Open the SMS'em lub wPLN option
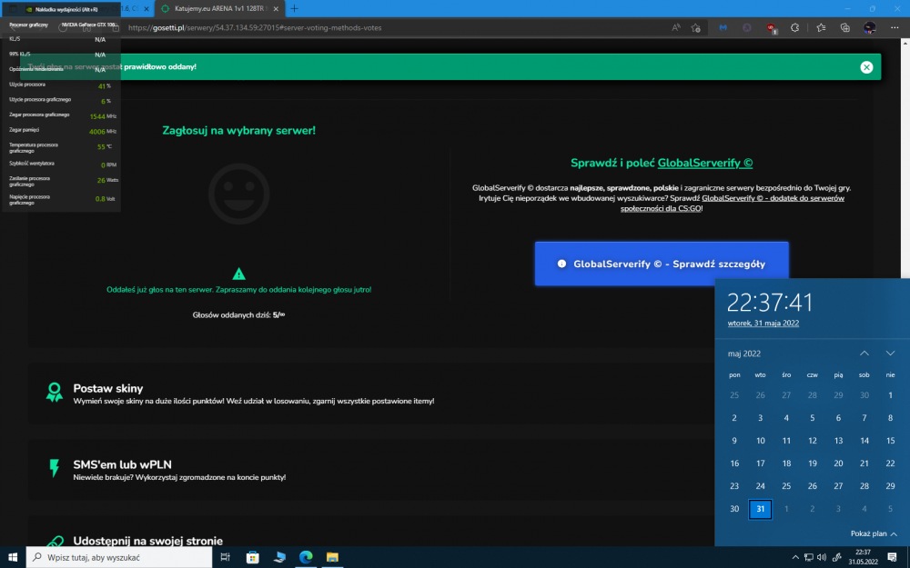Viewport: 910px width, 568px height. pos(371,470)
